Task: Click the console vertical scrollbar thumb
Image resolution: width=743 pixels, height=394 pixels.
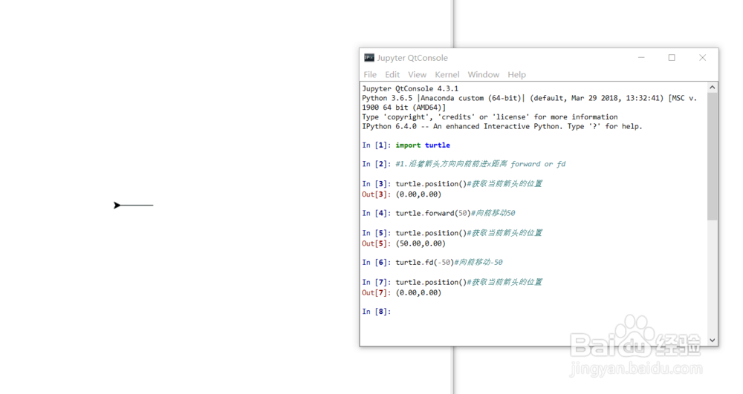Action: coord(713,157)
